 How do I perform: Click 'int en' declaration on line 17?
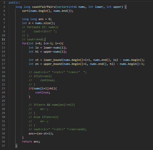point(34,64)
